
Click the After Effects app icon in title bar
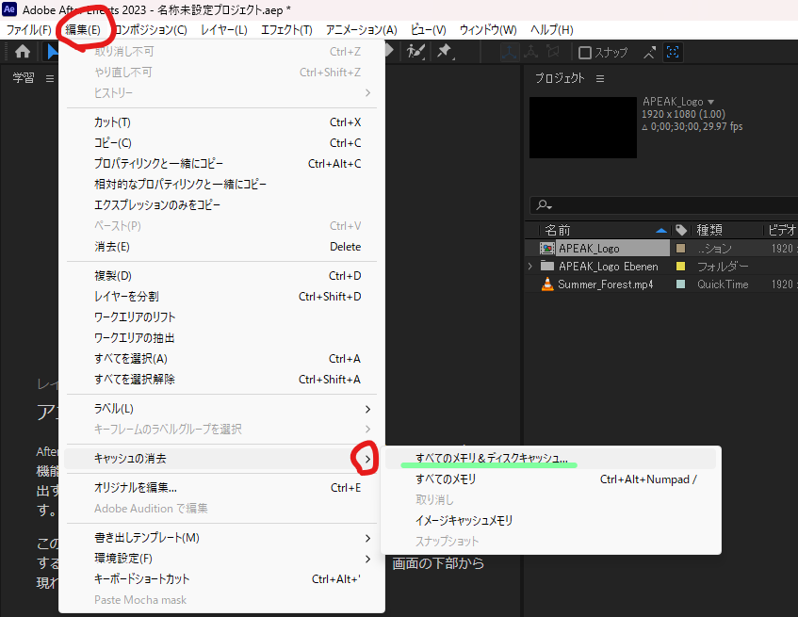click(x=9, y=9)
